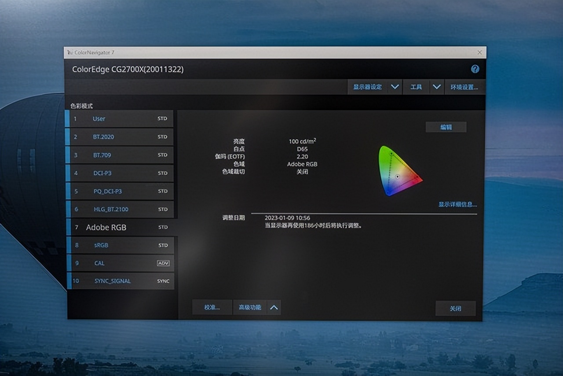The image size is (563, 376).
Task: Open the 工具 menu
Action: pos(416,87)
